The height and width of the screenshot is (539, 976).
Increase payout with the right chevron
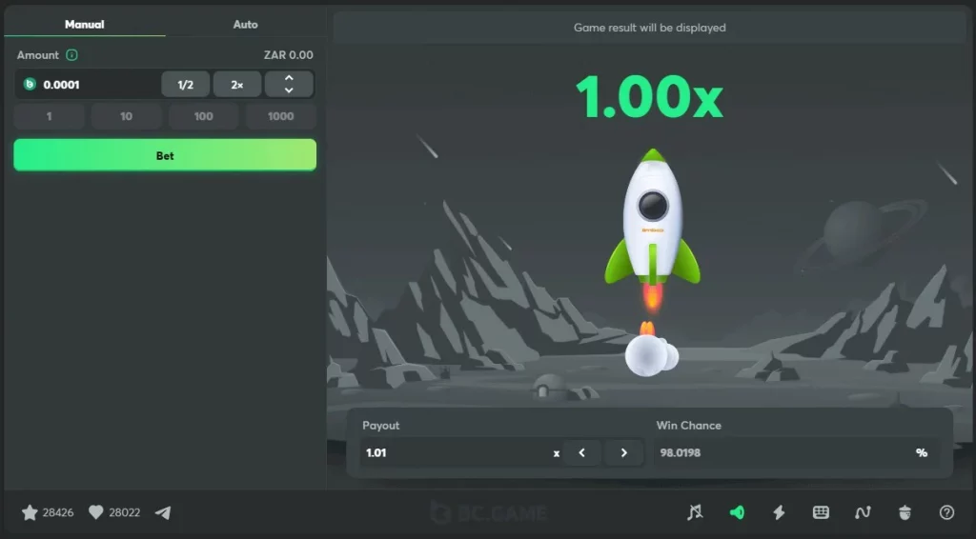[x=623, y=452]
